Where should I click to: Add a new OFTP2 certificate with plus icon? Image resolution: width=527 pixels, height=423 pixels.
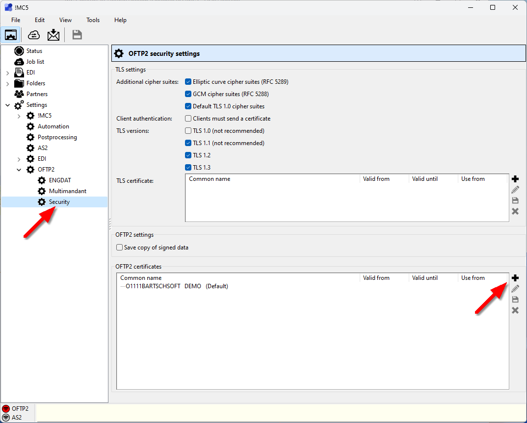(x=515, y=278)
